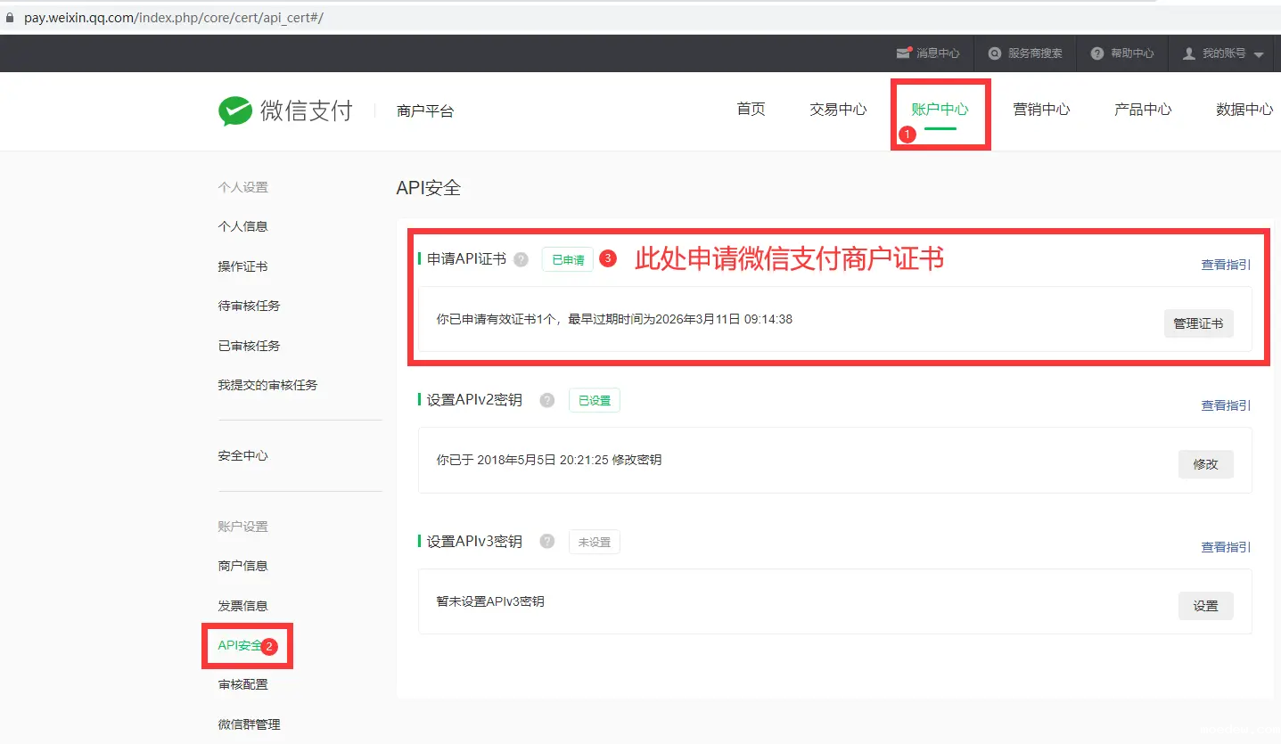Click the browser address bar lock icon
Viewport: 1281px width, 744px height.
pos(11,18)
